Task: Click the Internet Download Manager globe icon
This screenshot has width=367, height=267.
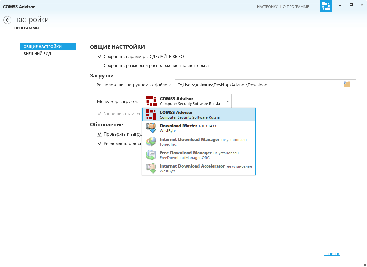Action: (x=151, y=142)
